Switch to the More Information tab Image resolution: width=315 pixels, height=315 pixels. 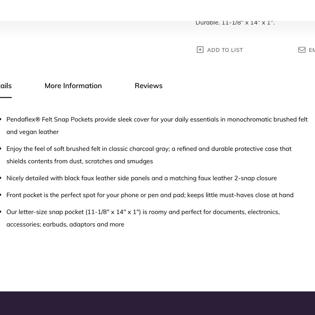click(73, 86)
